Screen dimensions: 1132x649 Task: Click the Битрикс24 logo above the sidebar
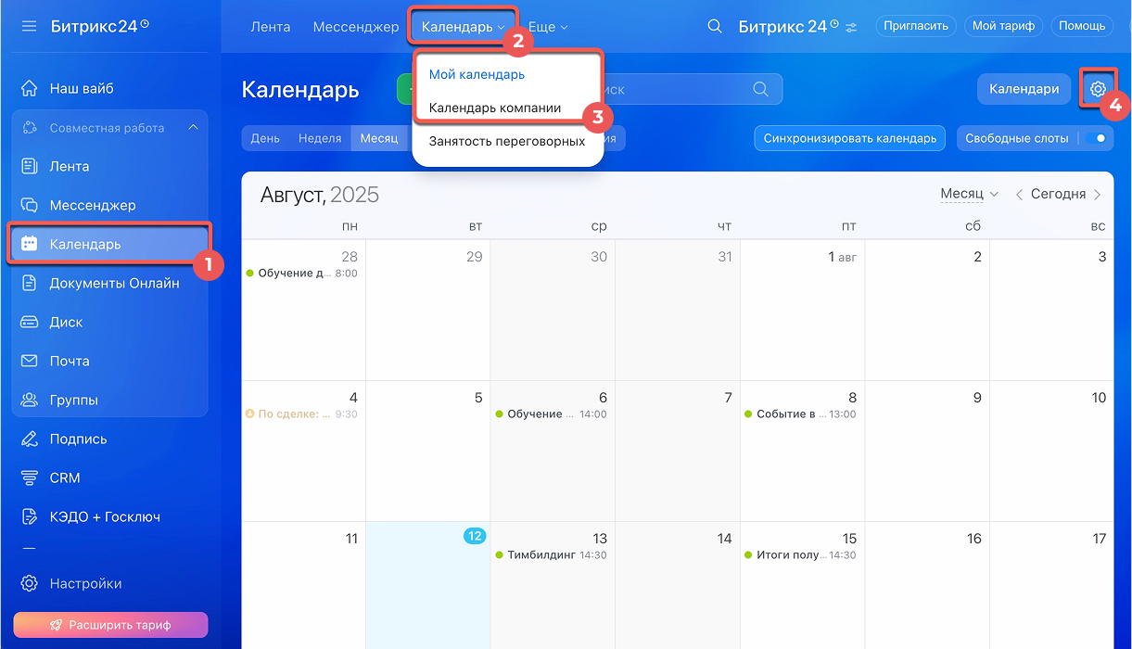click(x=99, y=26)
